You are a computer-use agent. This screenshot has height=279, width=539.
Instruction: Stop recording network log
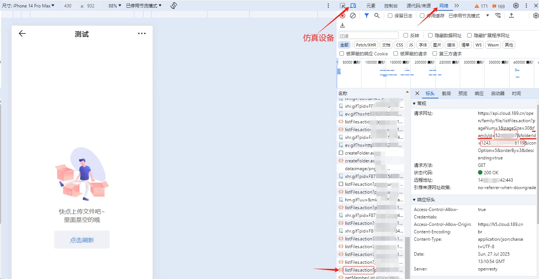click(342, 16)
